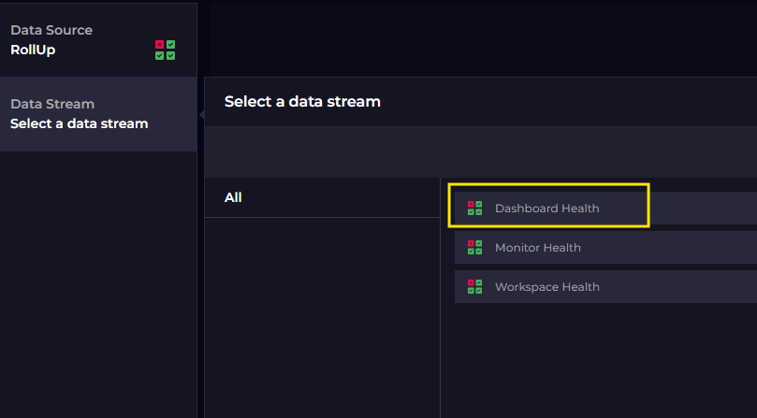Click blank sidebar area below Data Stream step
The width and height of the screenshot is (757, 418).
tap(98, 281)
